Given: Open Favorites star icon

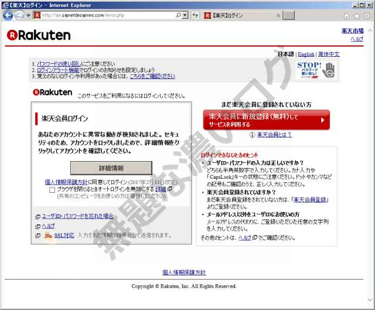Looking at the screenshot, I should [357, 16].
